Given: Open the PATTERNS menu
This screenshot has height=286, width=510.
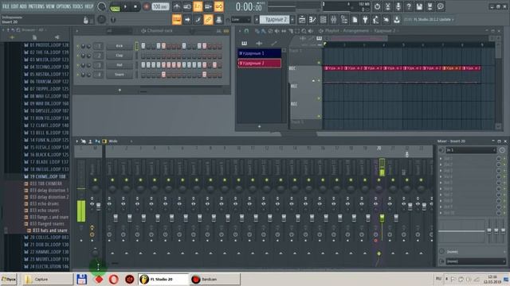Looking at the screenshot, I should coord(37,6).
